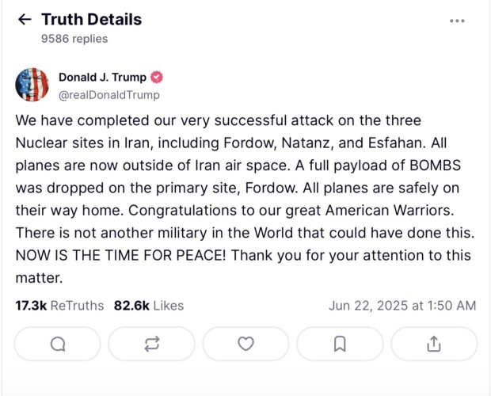Click the share upload icon
Image resolution: width=491 pixels, height=396 pixels.
(x=433, y=344)
